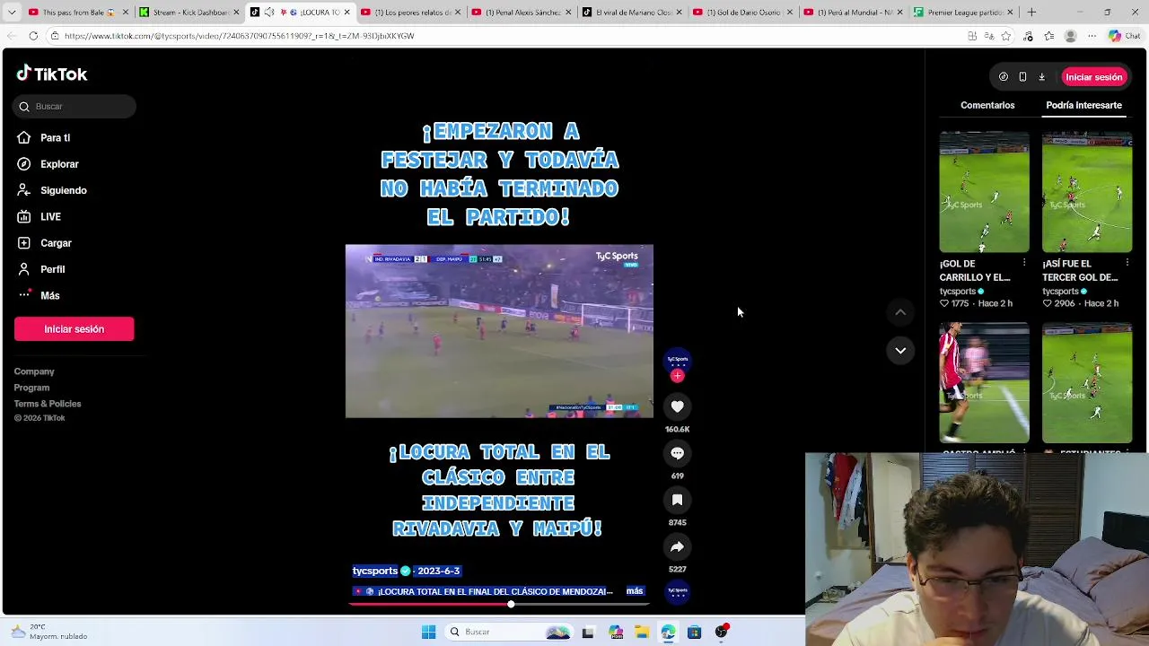Click the browser address bar URL

coord(239,36)
